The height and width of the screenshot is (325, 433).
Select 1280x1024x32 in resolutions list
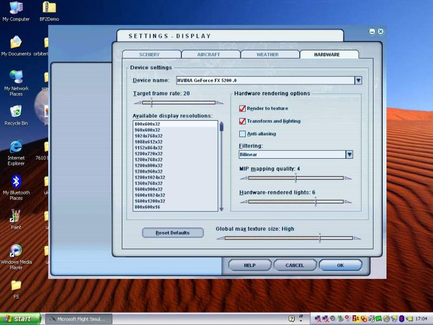tap(150, 177)
